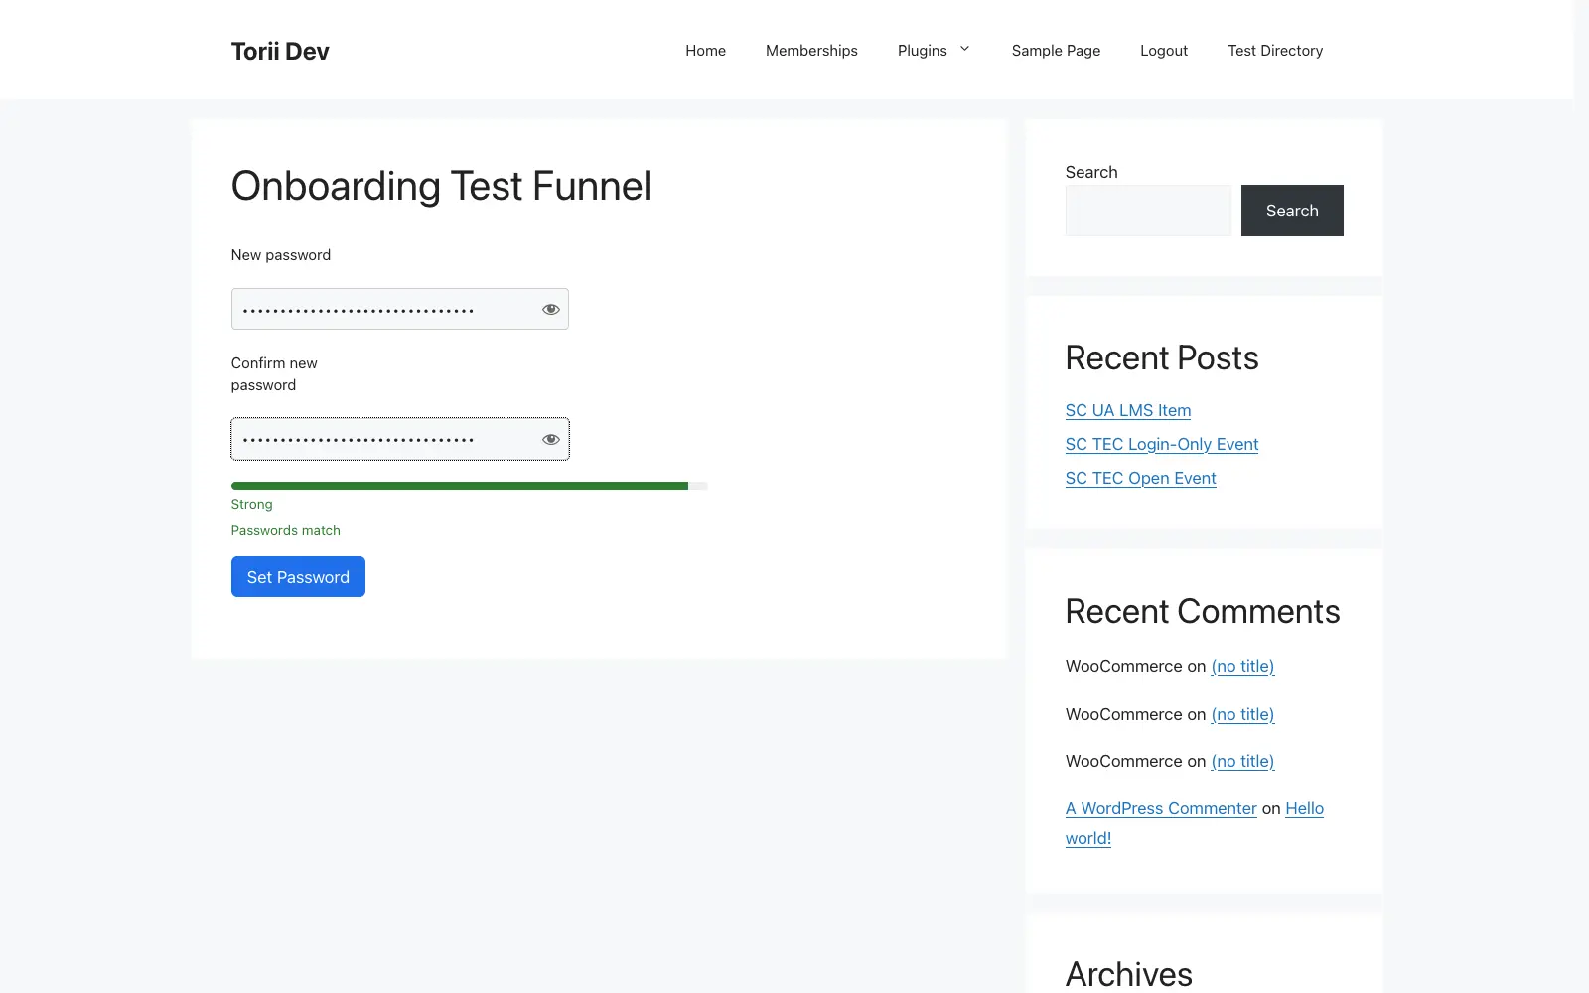Focus the sidebar Search input field
Image resolution: width=1589 pixels, height=993 pixels.
point(1148,211)
